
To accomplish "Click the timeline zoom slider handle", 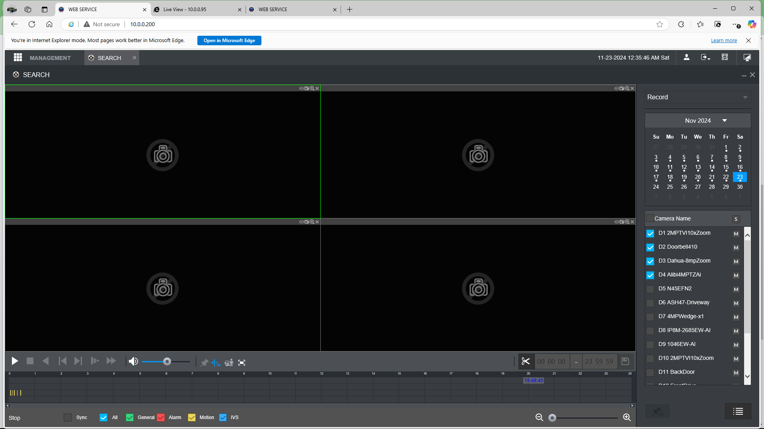I will [552, 418].
